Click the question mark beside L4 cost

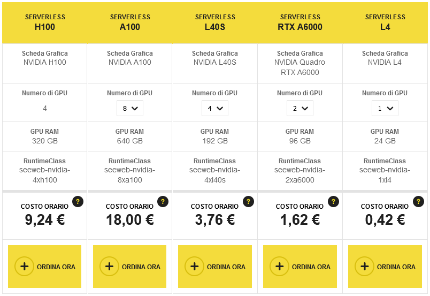point(418,202)
